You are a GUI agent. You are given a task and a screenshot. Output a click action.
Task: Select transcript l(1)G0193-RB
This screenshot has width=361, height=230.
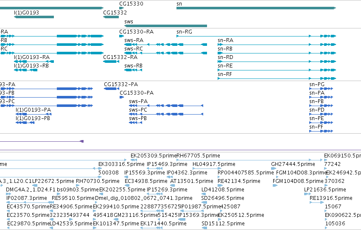tap(25, 70)
